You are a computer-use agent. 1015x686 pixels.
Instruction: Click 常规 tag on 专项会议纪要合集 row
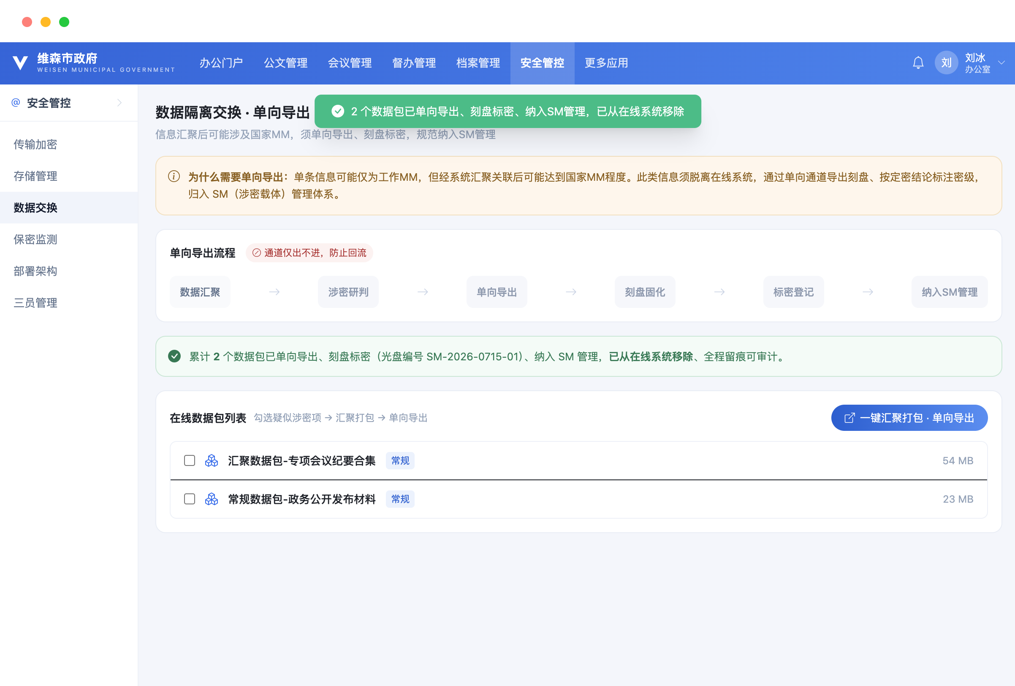point(400,460)
